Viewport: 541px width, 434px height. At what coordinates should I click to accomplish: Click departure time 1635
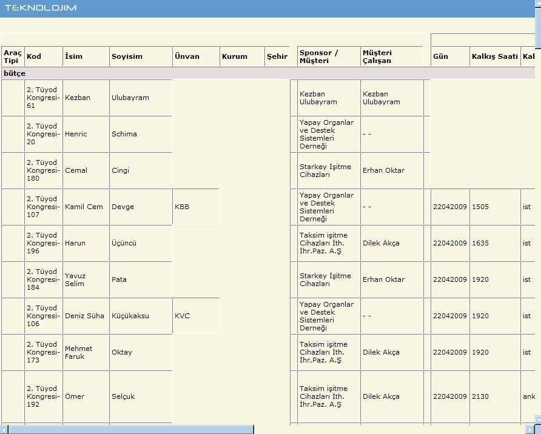[x=480, y=243]
